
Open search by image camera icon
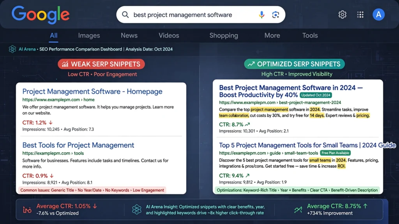275,15
